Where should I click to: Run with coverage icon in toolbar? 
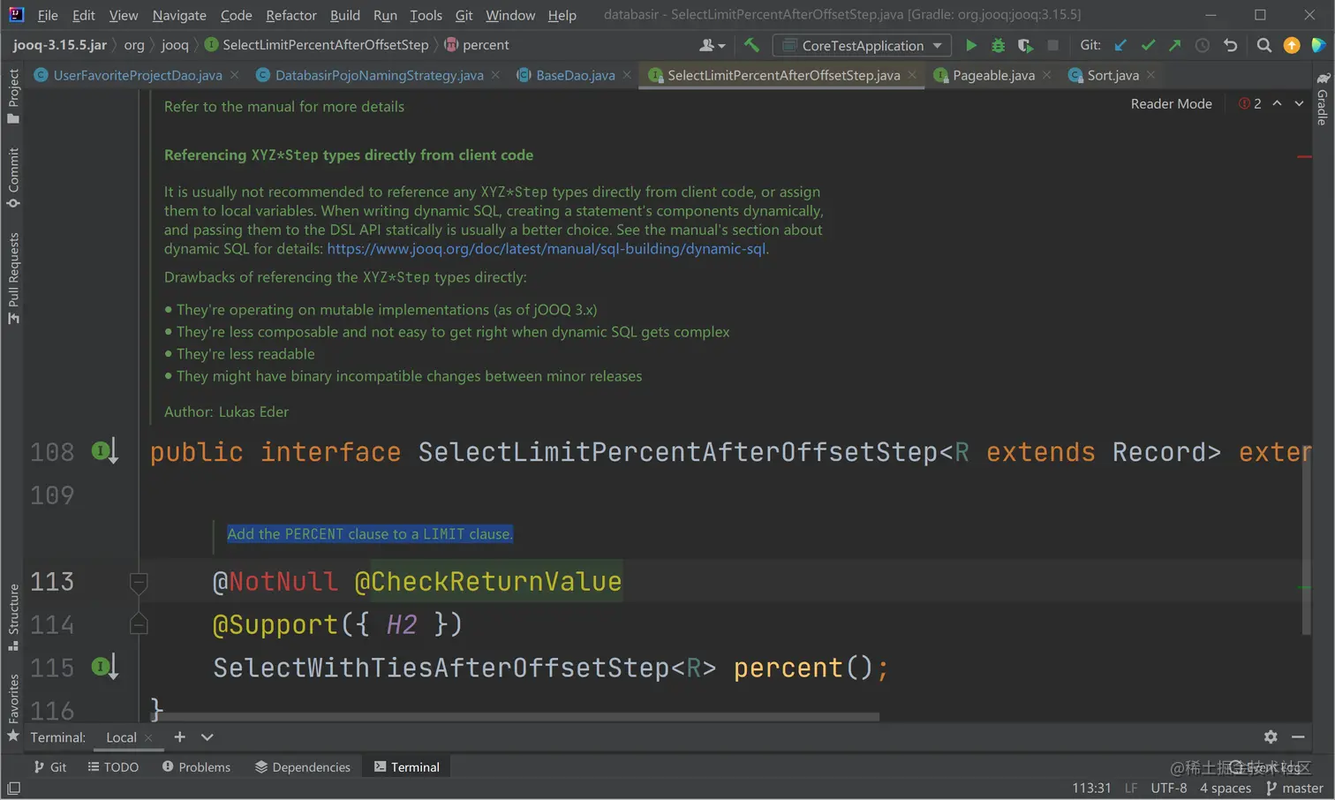(x=1025, y=45)
